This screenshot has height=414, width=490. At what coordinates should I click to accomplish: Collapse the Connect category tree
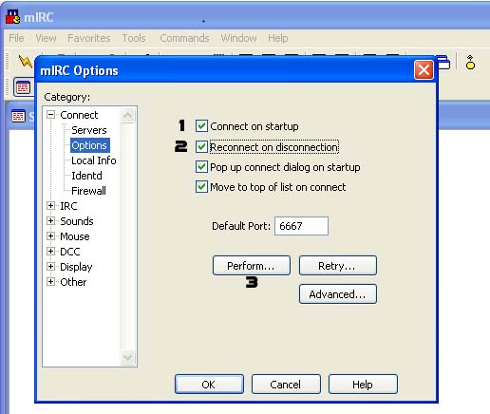click(50, 115)
